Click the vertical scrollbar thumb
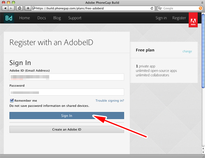 click(x=203, y=51)
